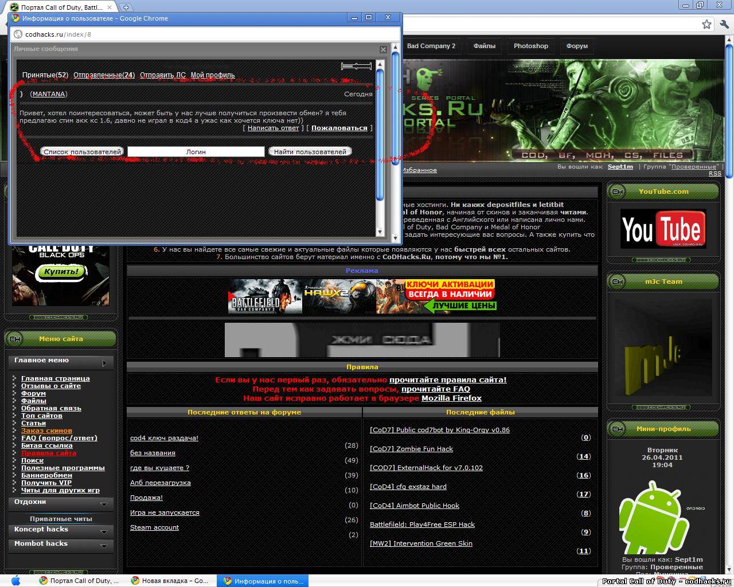
Task: Click Список пользователей button
Action: (x=82, y=152)
